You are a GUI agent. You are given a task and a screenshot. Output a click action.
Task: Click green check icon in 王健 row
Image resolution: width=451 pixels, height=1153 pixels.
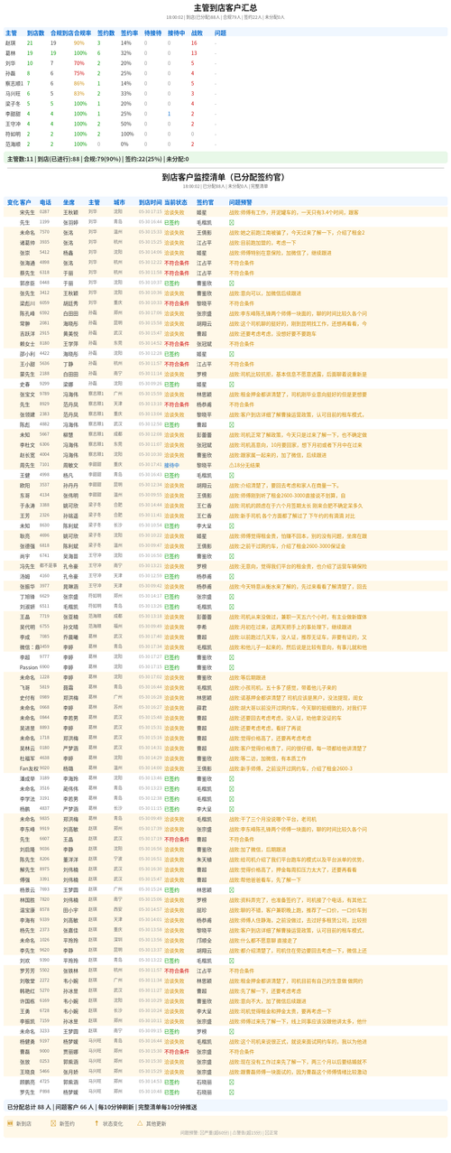pos(231,474)
